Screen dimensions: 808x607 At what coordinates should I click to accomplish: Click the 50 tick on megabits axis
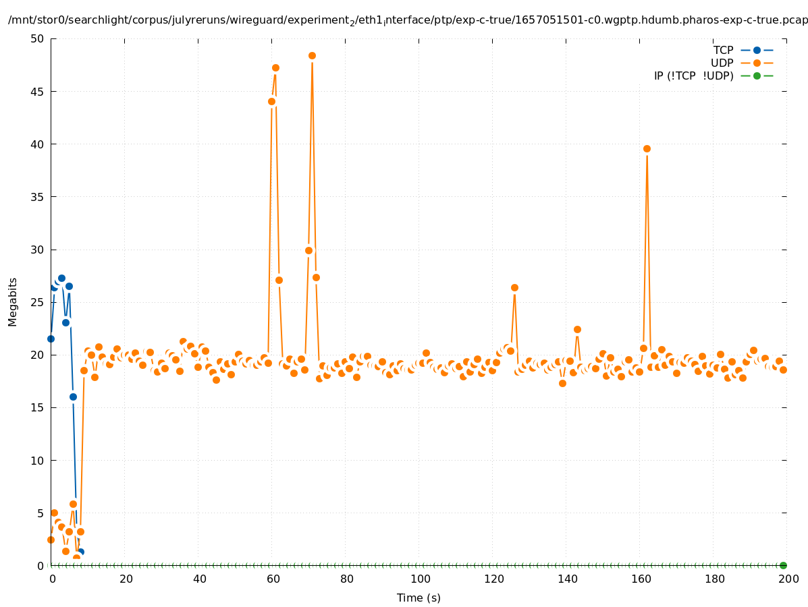tap(37, 38)
